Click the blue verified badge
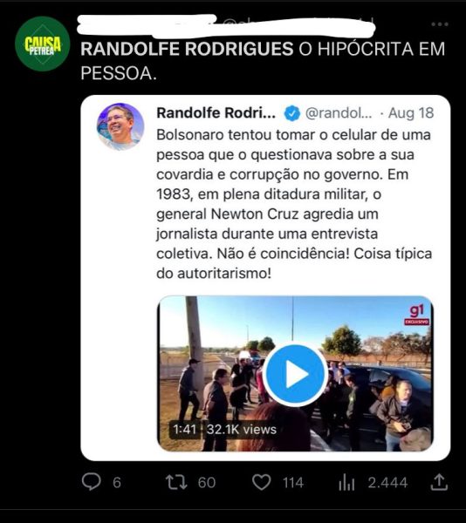466x523 pixels. click(292, 113)
